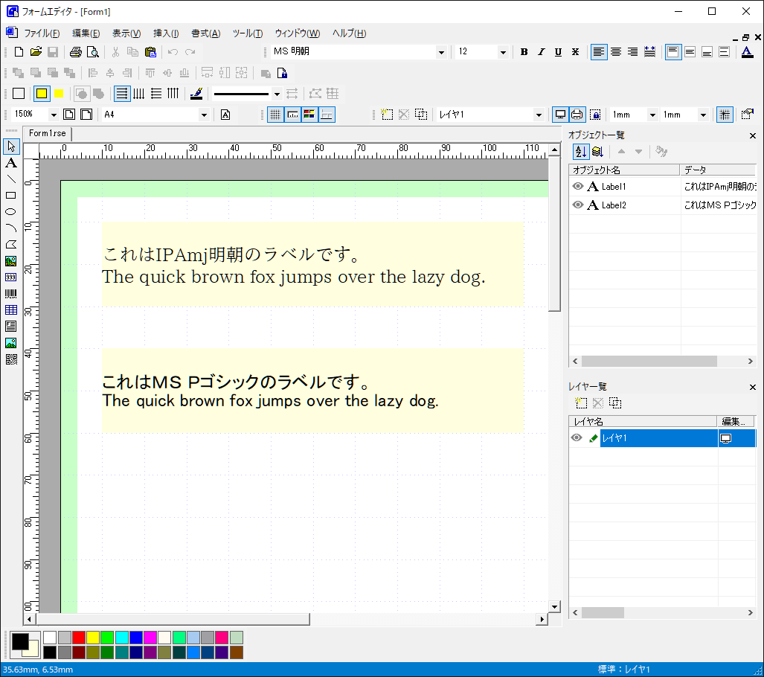
Task: Select the table tool in toolbox
Action: (10, 310)
